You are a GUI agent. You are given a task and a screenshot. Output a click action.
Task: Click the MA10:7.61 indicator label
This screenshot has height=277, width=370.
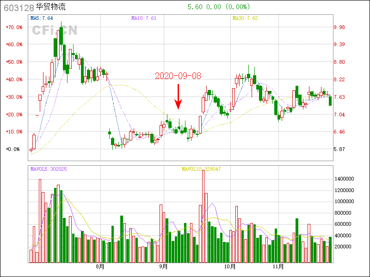pyautogui.click(x=144, y=18)
